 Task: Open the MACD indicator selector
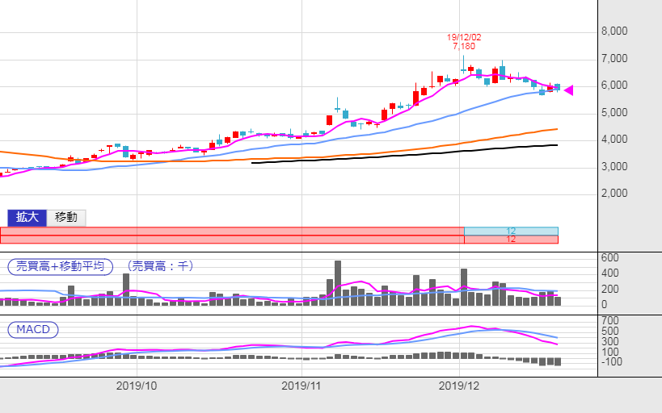click(x=33, y=329)
